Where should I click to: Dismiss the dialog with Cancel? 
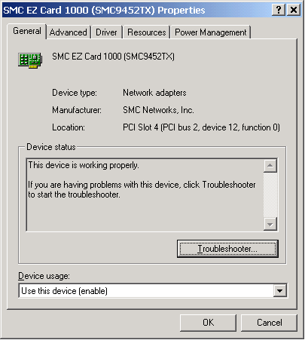coord(269,323)
